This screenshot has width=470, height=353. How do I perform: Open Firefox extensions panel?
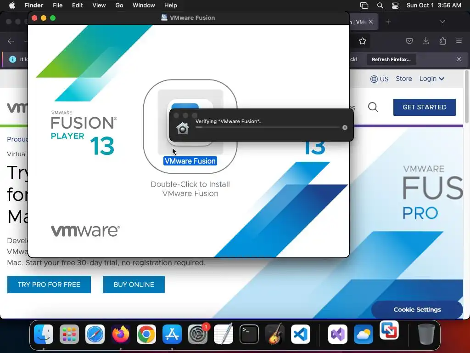[x=442, y=41]
